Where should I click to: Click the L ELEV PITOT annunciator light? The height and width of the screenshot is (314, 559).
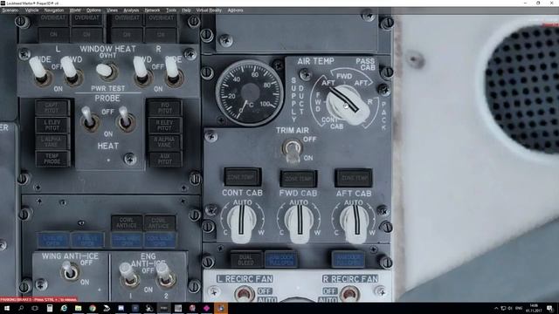point(52,125)
